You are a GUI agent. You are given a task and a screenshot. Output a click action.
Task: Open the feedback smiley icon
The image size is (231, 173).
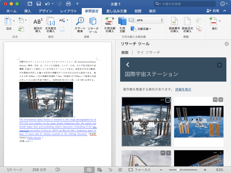[x=222, y=4]
